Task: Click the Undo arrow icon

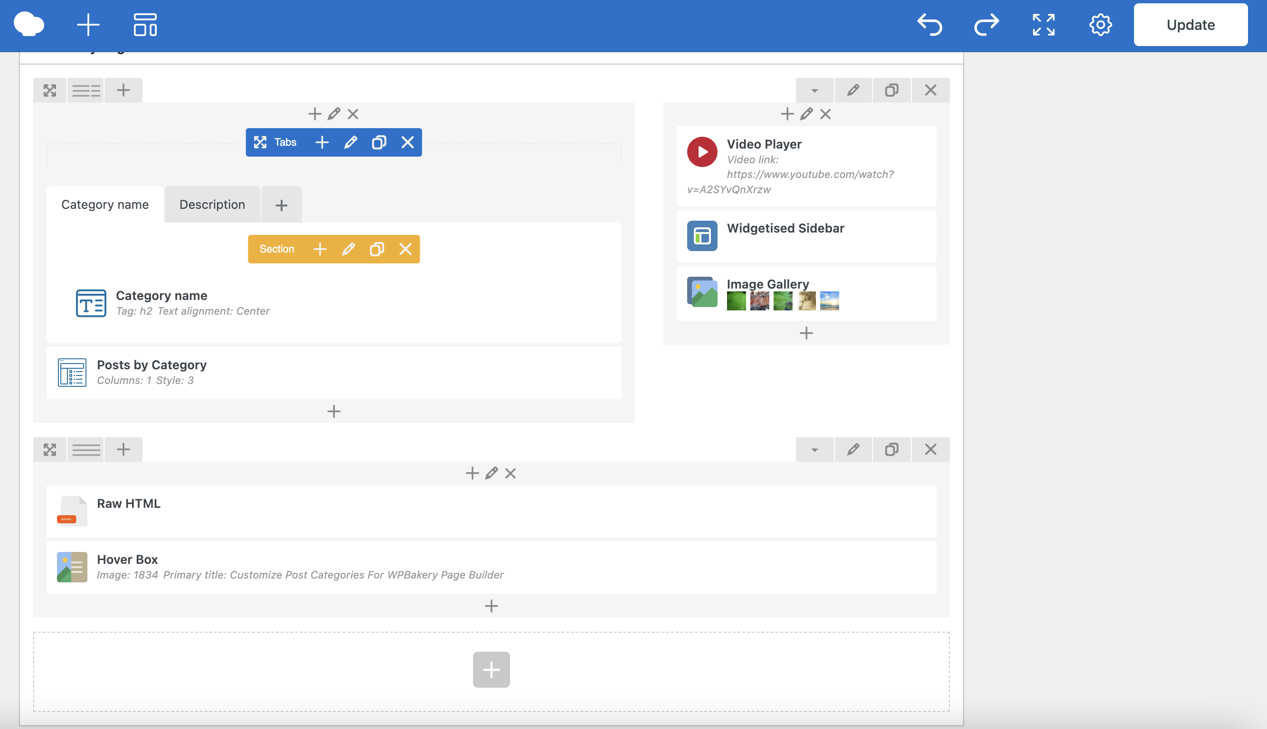Action: click(930, 25)
